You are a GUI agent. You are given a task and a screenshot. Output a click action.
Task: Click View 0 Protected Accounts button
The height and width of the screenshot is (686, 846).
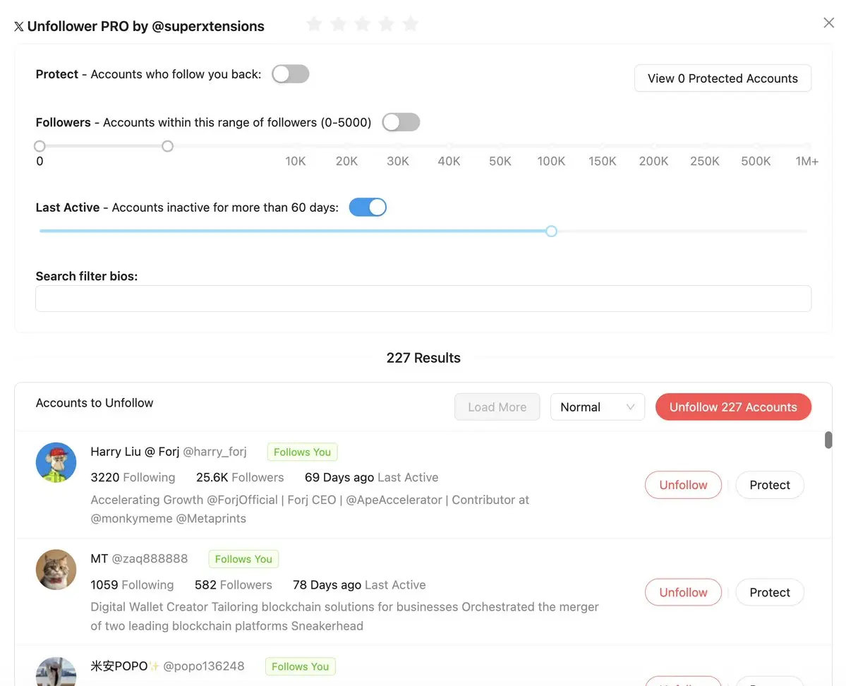pos(723,78)
